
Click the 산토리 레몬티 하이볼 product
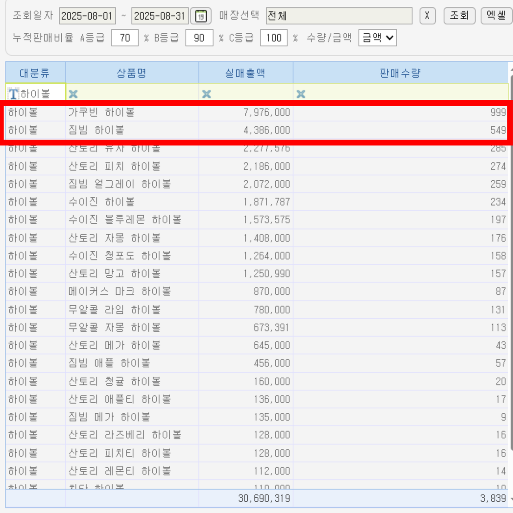click(x=119, y=471)
